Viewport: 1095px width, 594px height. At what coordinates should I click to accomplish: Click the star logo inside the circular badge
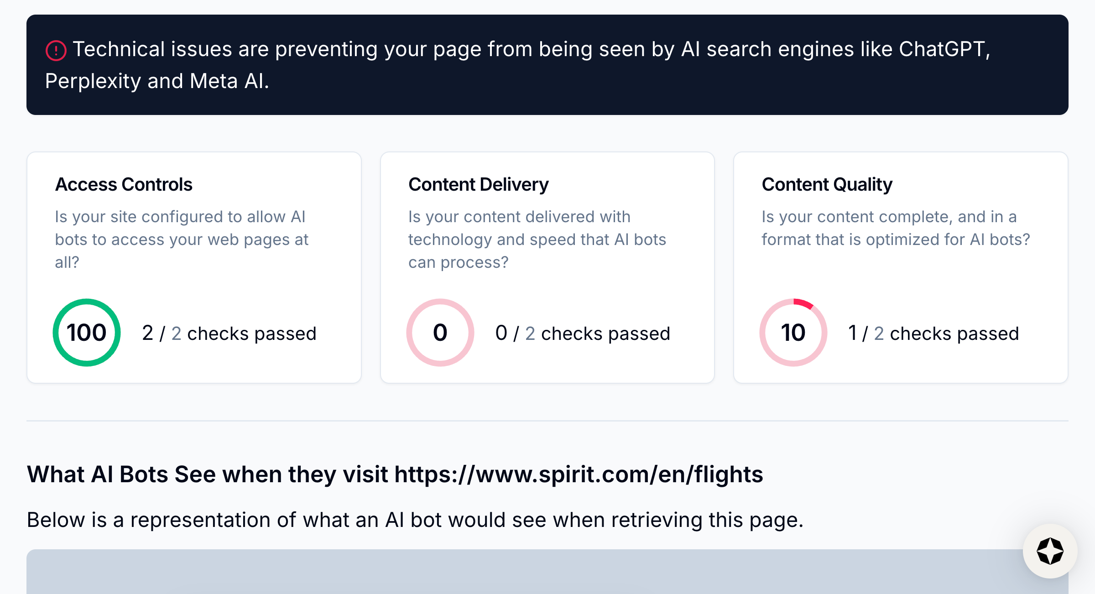(1050, 551)
